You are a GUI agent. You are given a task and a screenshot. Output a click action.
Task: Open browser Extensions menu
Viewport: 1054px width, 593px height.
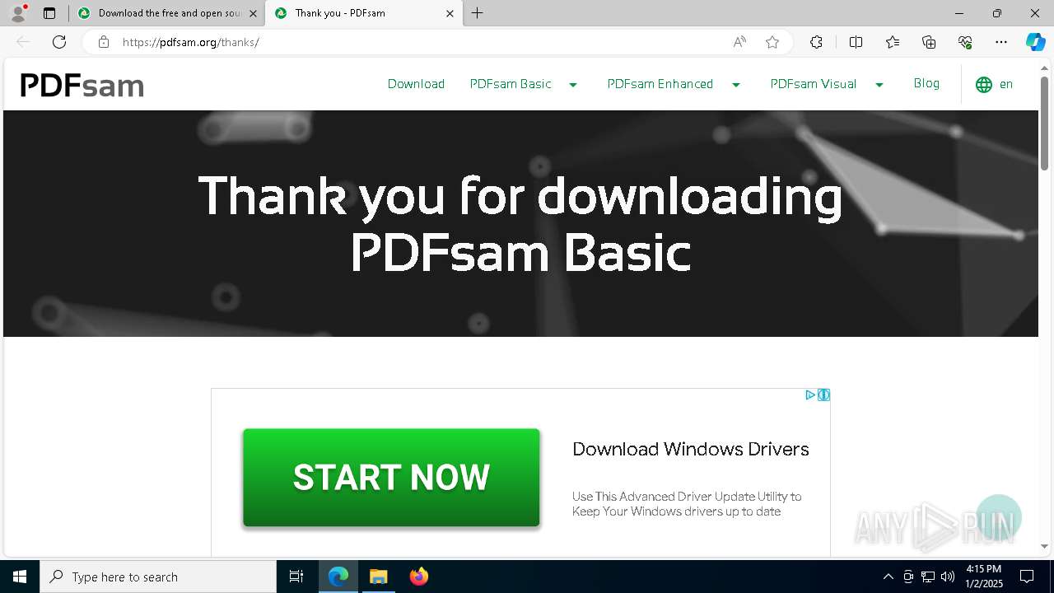coord(816,42)
